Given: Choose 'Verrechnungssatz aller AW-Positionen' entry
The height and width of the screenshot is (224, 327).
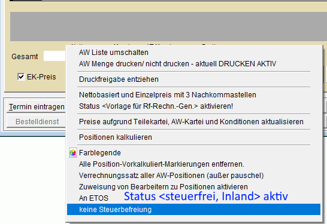Looking at the screenshot, I should tap(193, 176).
